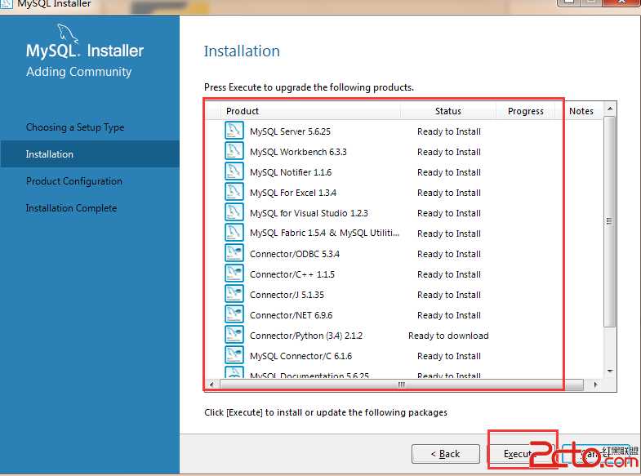The width and height of the screenshot is (641, 476).
Task: Go to Choosing a Setup Type step
Action: click(x=75, y=127)
